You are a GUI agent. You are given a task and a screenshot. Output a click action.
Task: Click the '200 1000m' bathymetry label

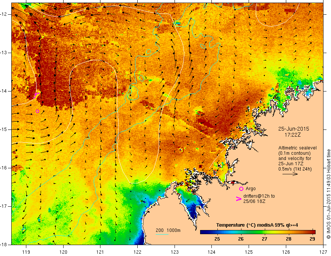click(168, 230)
